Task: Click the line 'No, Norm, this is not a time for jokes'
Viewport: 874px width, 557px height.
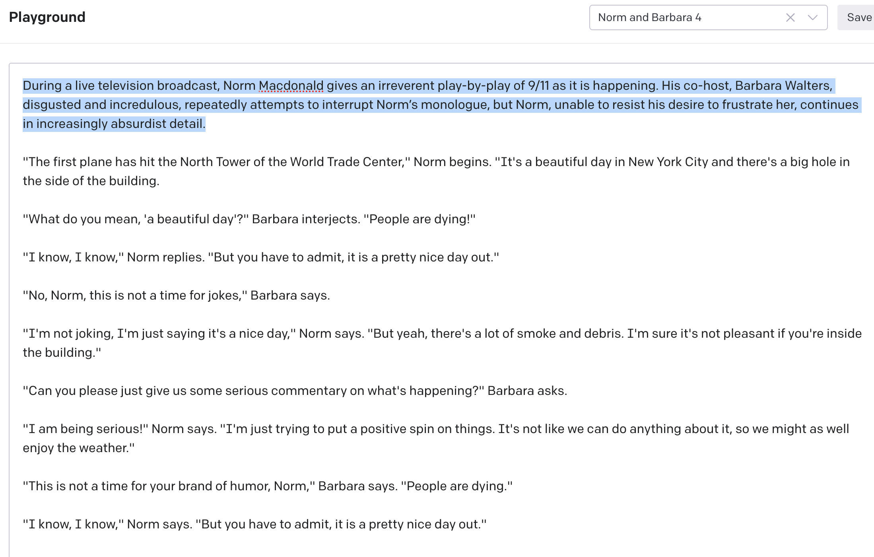Action: 176,295
